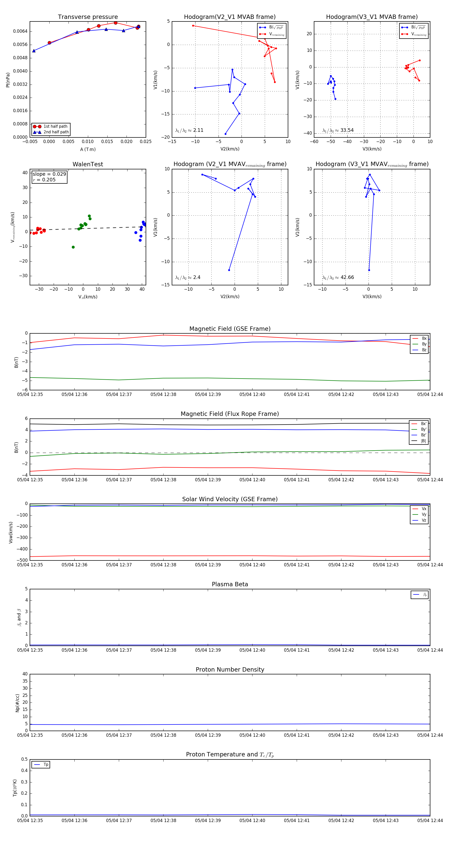The height and width of the screenshot is (843, 460).
Task: Click the 'Transverse pressure' plot title
Action: pos(88,17)
